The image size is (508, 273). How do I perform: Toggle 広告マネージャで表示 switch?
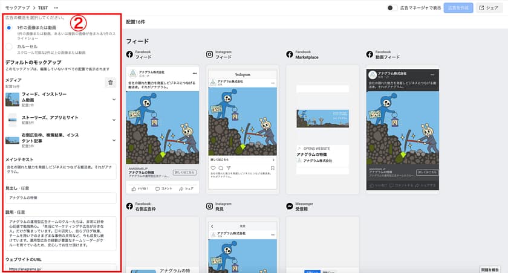tap(393, 8)
